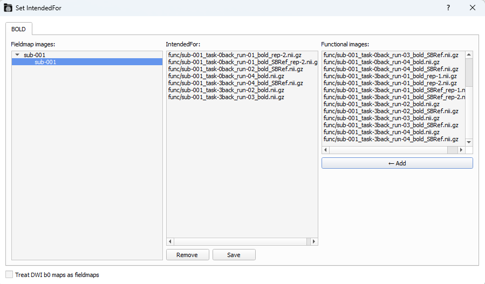Enable Treat DWI b0 maps as fieldmaps
Viewport: 485px width, 284px height.
(x=9, y=274)
